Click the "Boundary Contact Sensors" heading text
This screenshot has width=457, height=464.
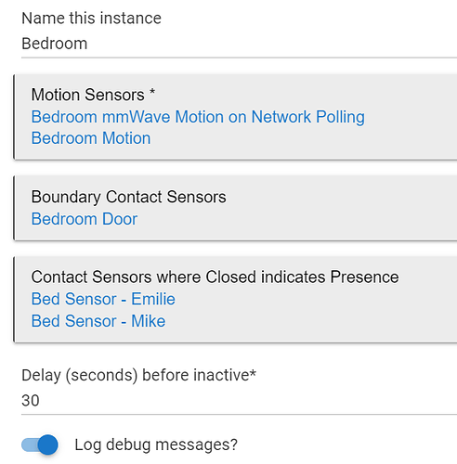click(128, 197)
